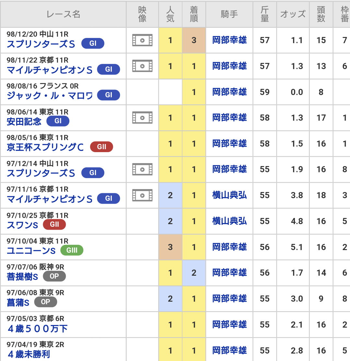Click the レース名 column header
The width and height of the screenshot is (350, 361).
coord(63,14)
